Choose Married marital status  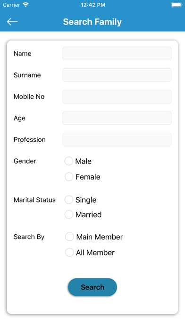point(69,214)
